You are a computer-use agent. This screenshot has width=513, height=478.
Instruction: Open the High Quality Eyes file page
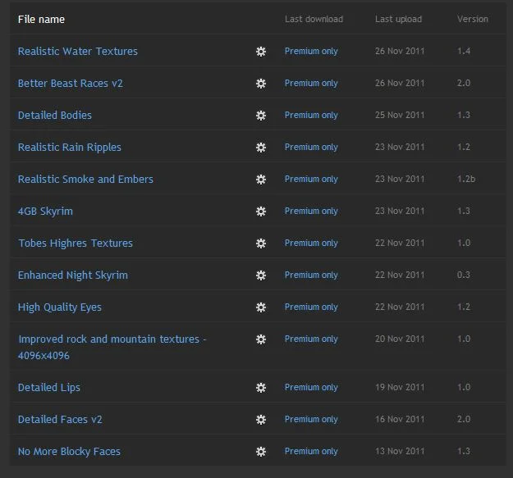[x=60, y=307]
